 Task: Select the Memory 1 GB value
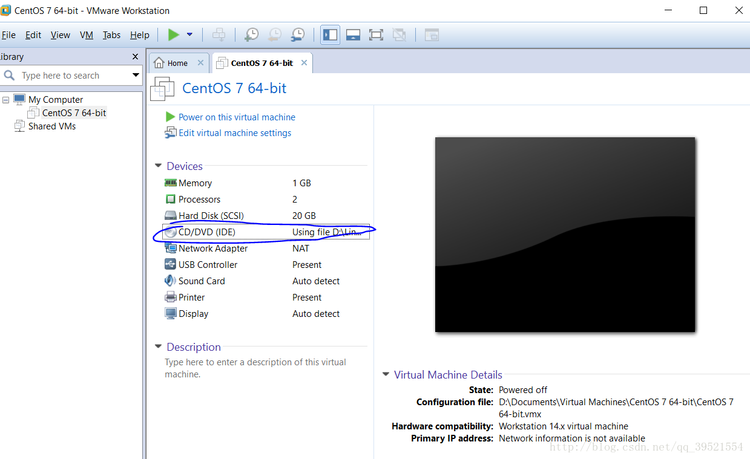(x=301, y=183)
